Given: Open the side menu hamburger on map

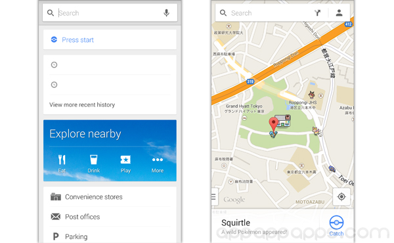Looking at the screenshot, I should point(214,196).
